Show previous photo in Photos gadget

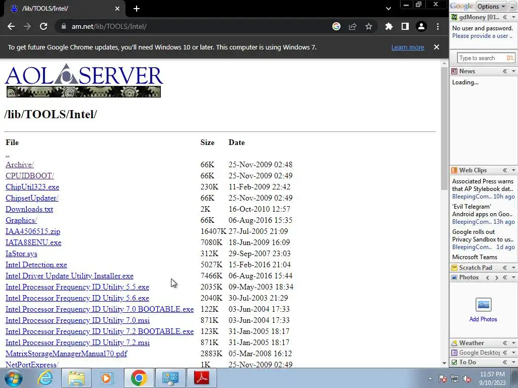coord(488,277)
